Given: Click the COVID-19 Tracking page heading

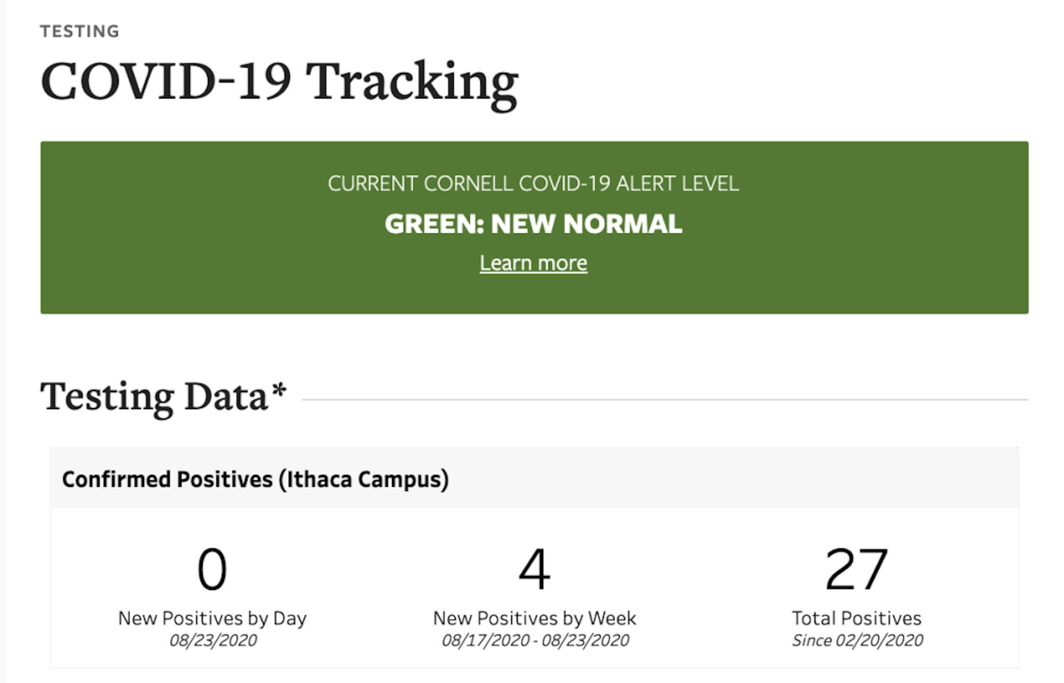Looking at the screenshot, I should click(279, 82).
